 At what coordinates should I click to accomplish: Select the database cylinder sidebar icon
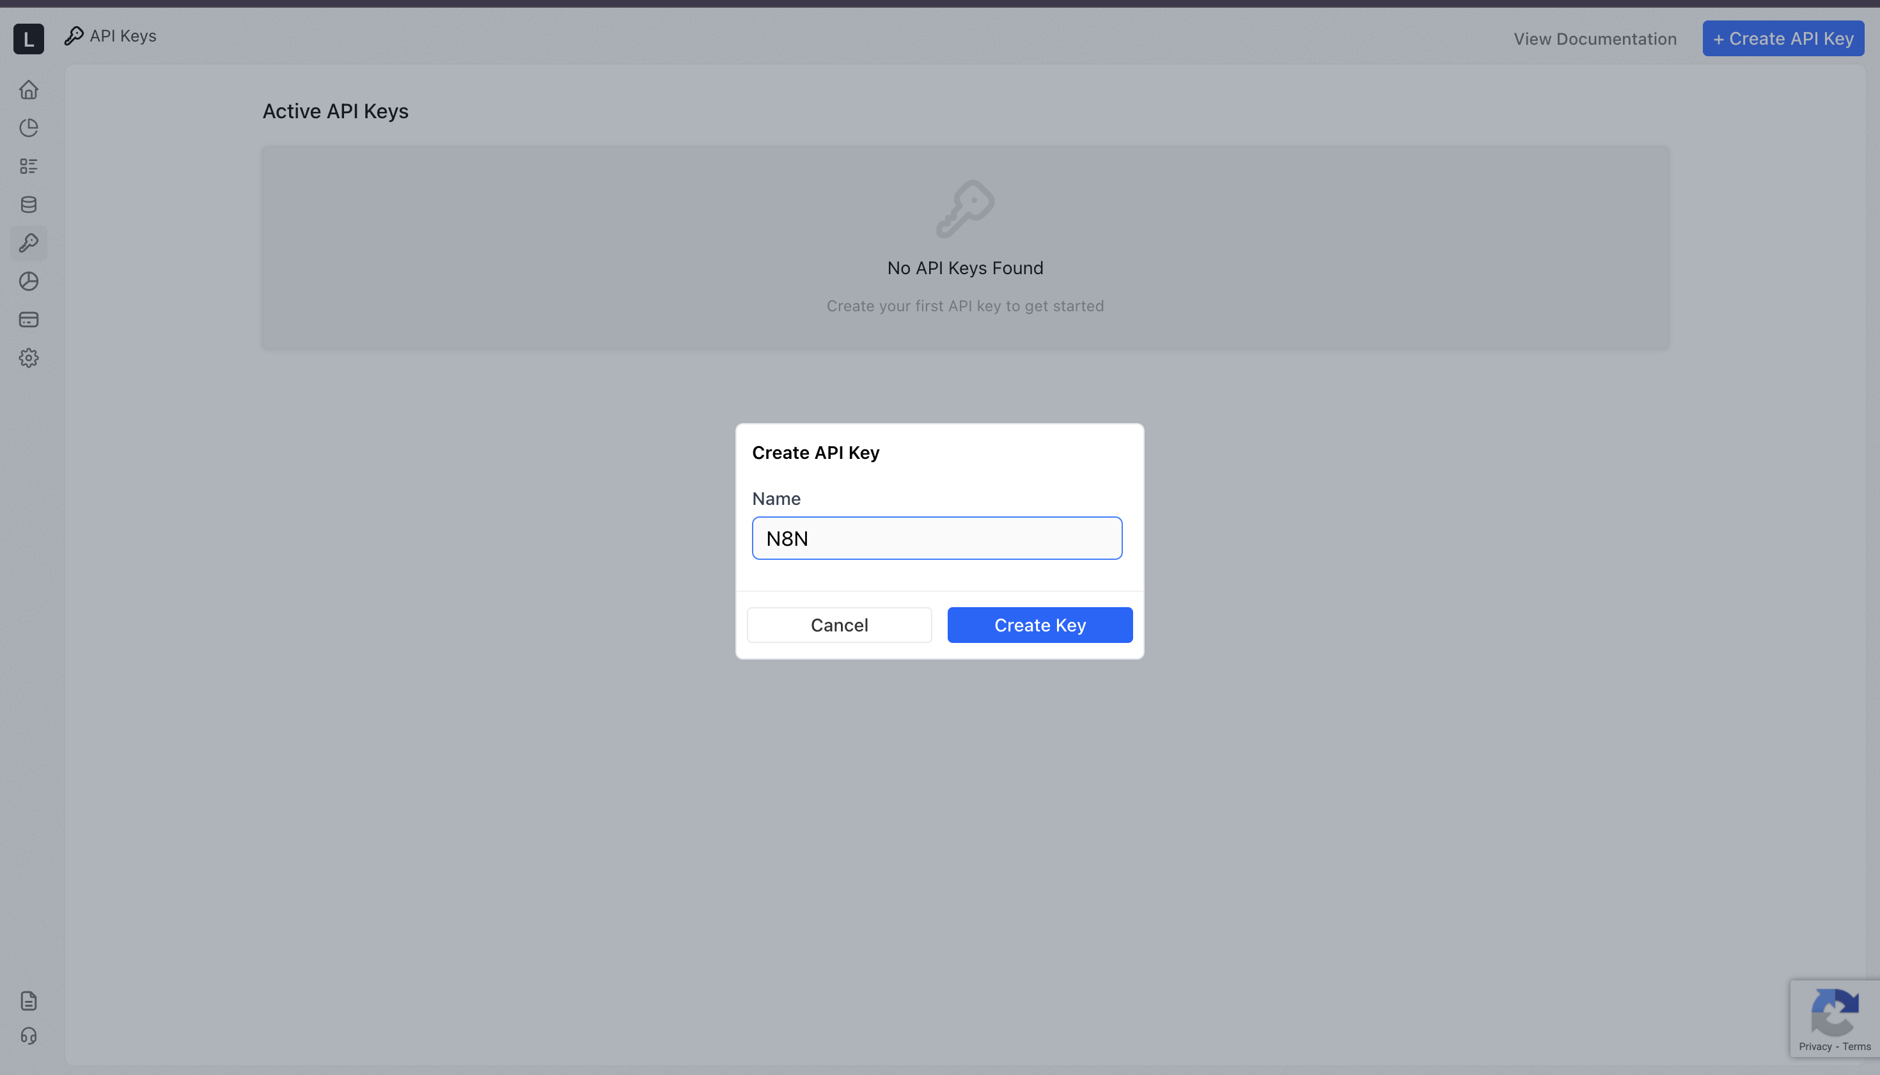(x=28, y=205)
